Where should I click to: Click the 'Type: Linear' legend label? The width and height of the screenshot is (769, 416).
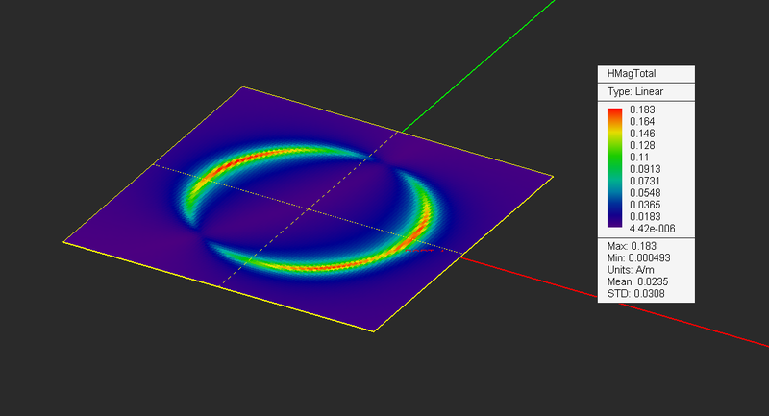click(x=635, y=91)
